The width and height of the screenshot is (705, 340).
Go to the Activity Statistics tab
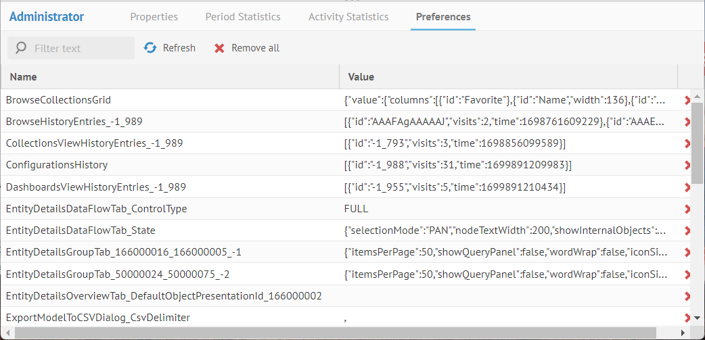click(x=348, y=17)
